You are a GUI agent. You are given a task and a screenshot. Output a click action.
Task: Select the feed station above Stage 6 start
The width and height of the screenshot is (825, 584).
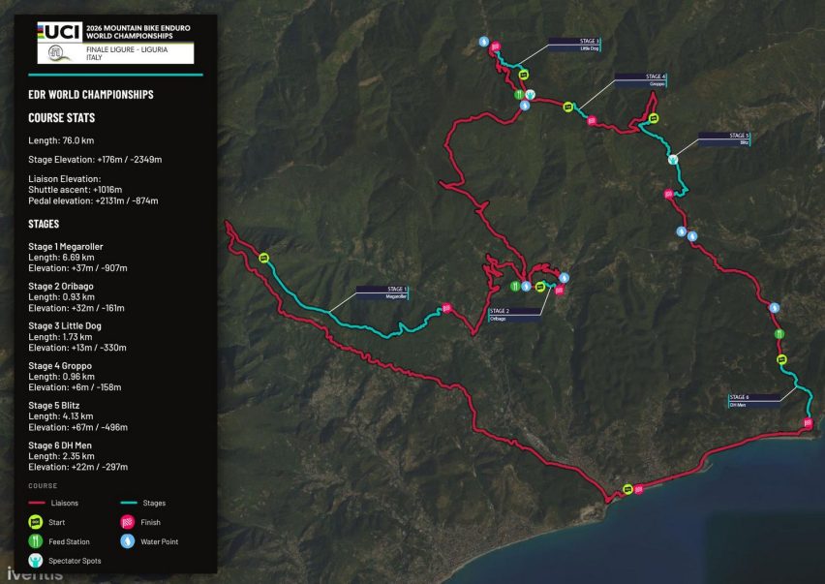coord(779,333)
